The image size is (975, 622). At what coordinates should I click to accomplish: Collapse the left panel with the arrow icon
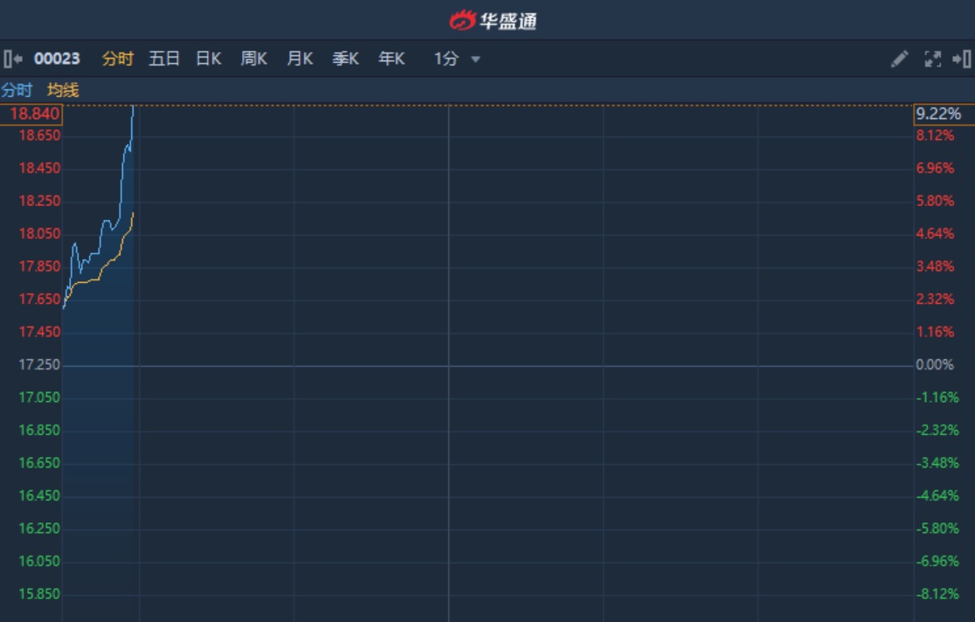pyautogui.click(x=13, y=59)
